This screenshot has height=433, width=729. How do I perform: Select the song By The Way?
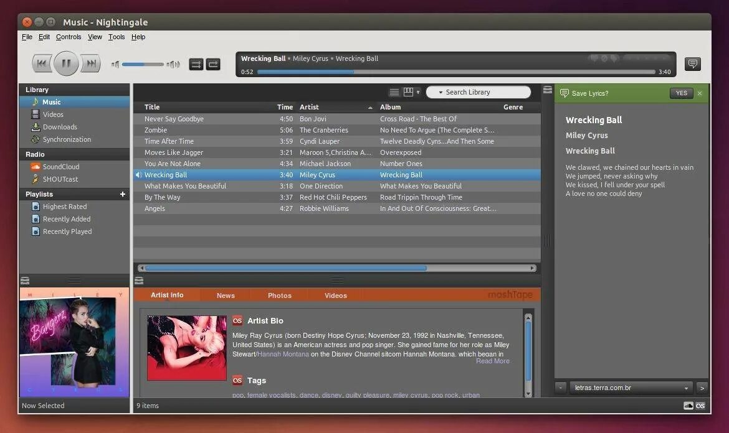336,197
